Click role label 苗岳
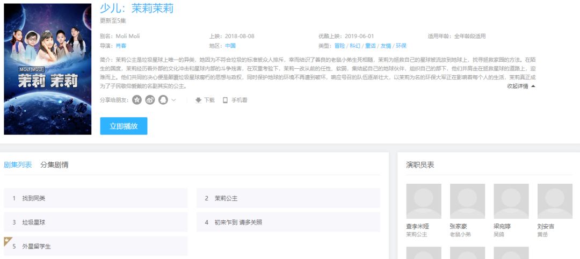 tap(542, 235)
